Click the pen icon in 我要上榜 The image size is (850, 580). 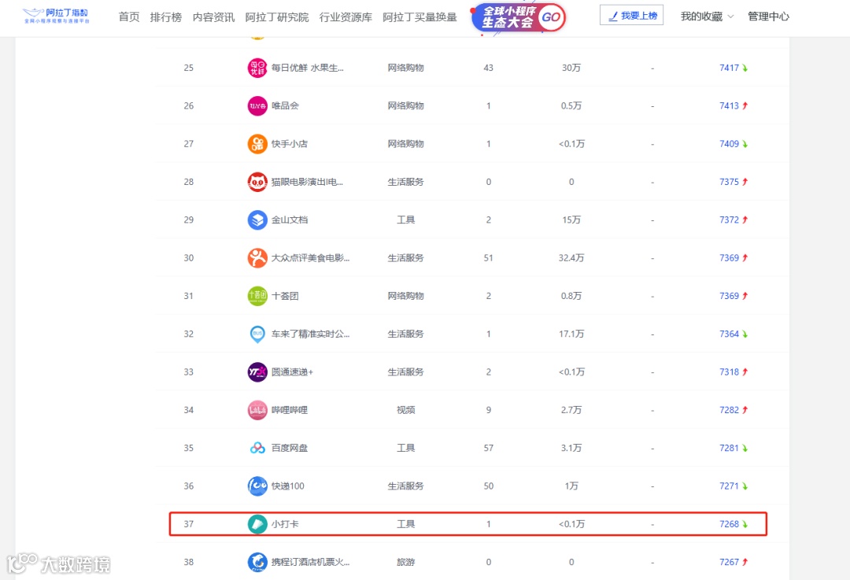[613, 17]
